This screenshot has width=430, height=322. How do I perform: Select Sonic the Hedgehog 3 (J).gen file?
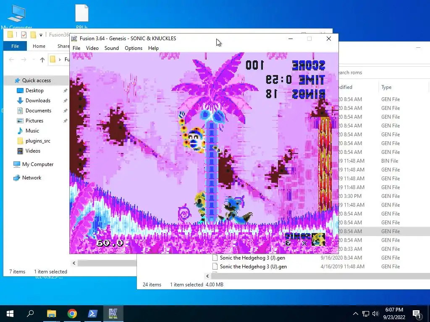coord(252,258)
